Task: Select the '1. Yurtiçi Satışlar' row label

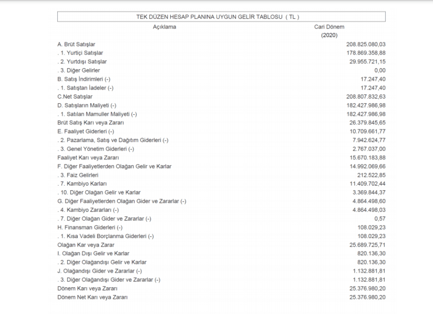Action: [80, 53]
